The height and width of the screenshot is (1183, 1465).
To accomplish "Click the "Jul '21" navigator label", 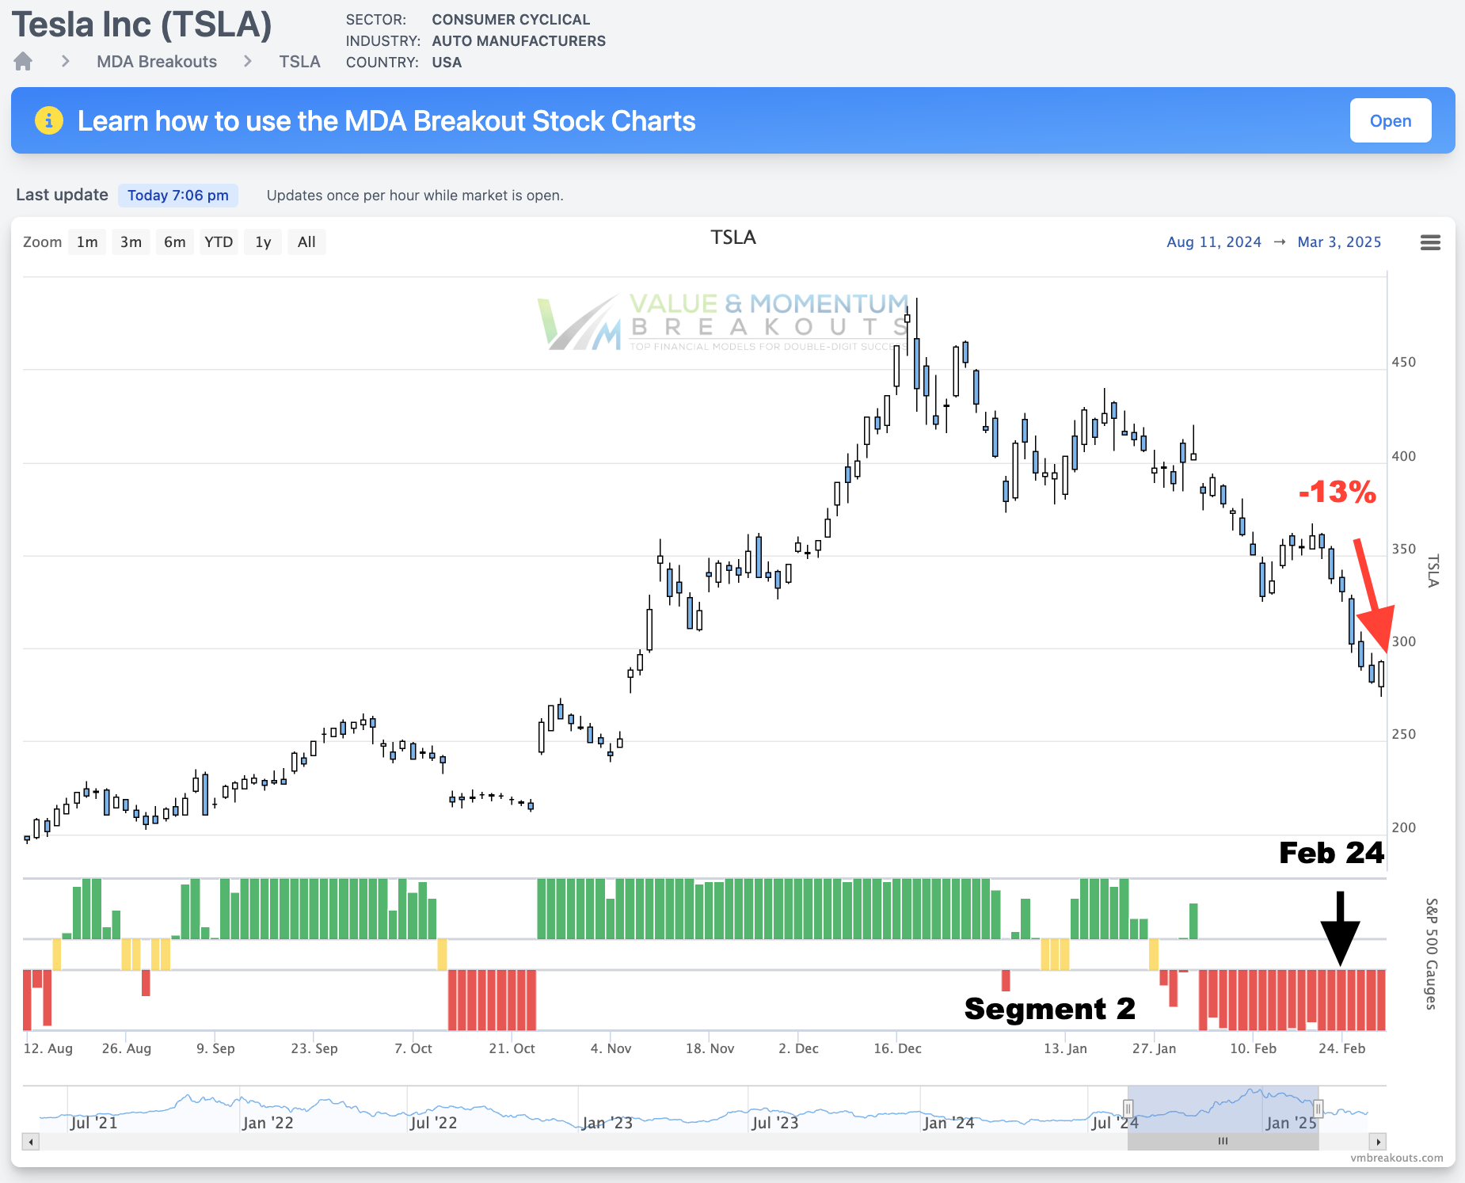I will (x=93, y=1123).
